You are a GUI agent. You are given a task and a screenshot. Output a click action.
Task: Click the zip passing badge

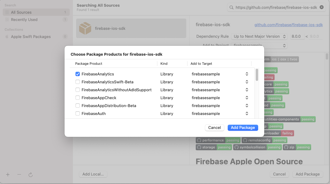[x=297, y=147]
